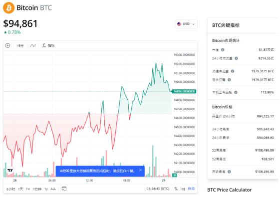Toggle auto scale on chart
This screenshot has width=280, height=197.
(x=191, y=189)
